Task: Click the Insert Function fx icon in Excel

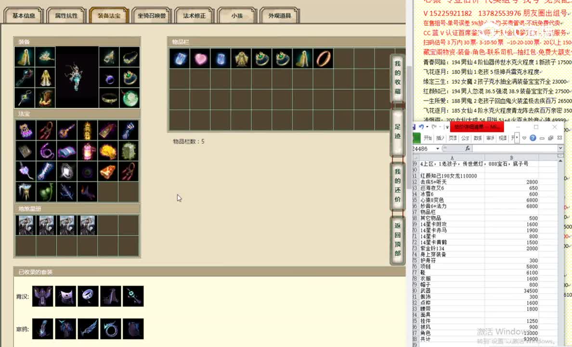Action: pyautogui.click(x=468, y=148)
